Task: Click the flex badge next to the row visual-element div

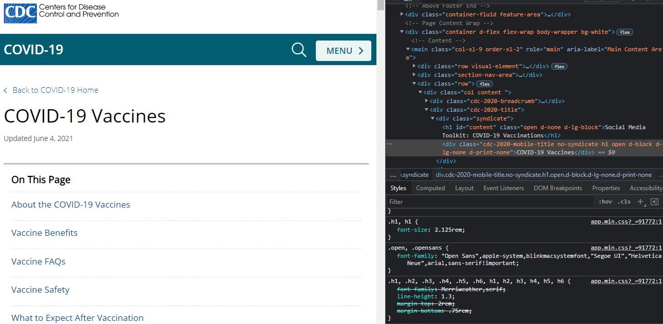Action: point(559,67)
